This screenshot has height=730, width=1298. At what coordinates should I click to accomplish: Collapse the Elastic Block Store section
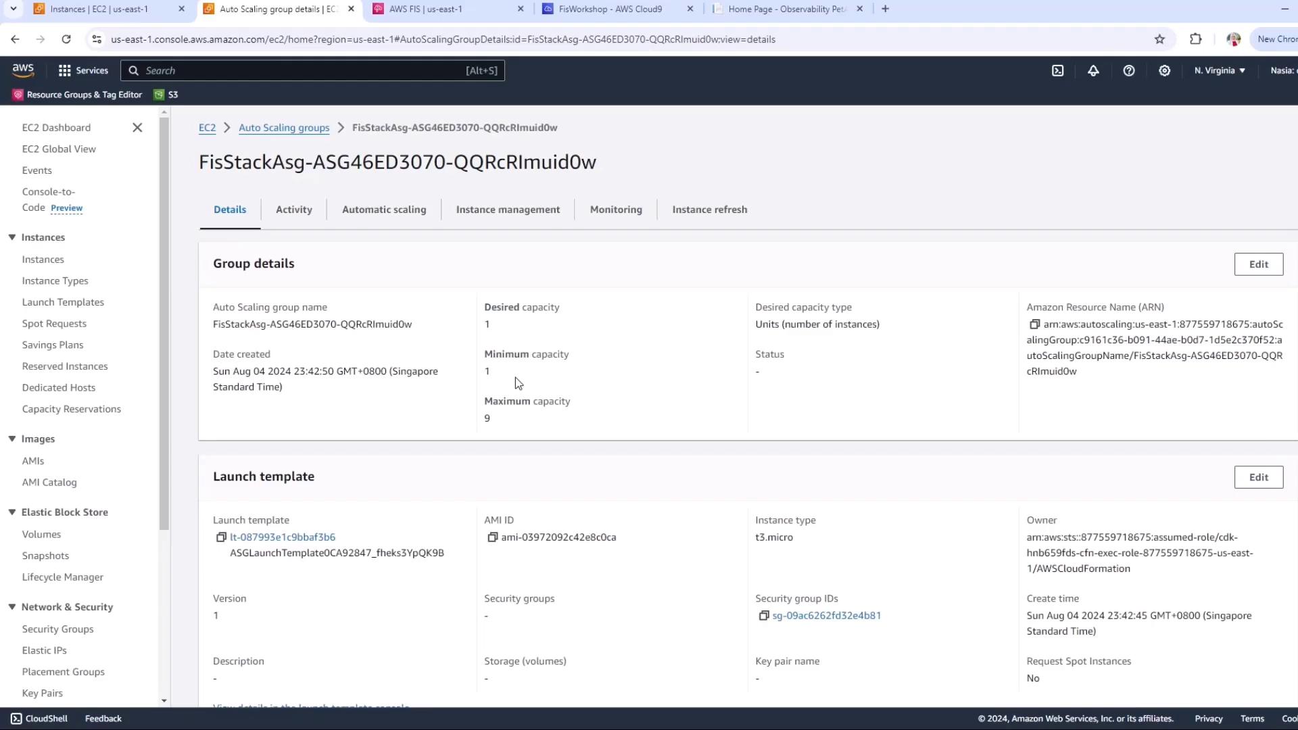12,512
